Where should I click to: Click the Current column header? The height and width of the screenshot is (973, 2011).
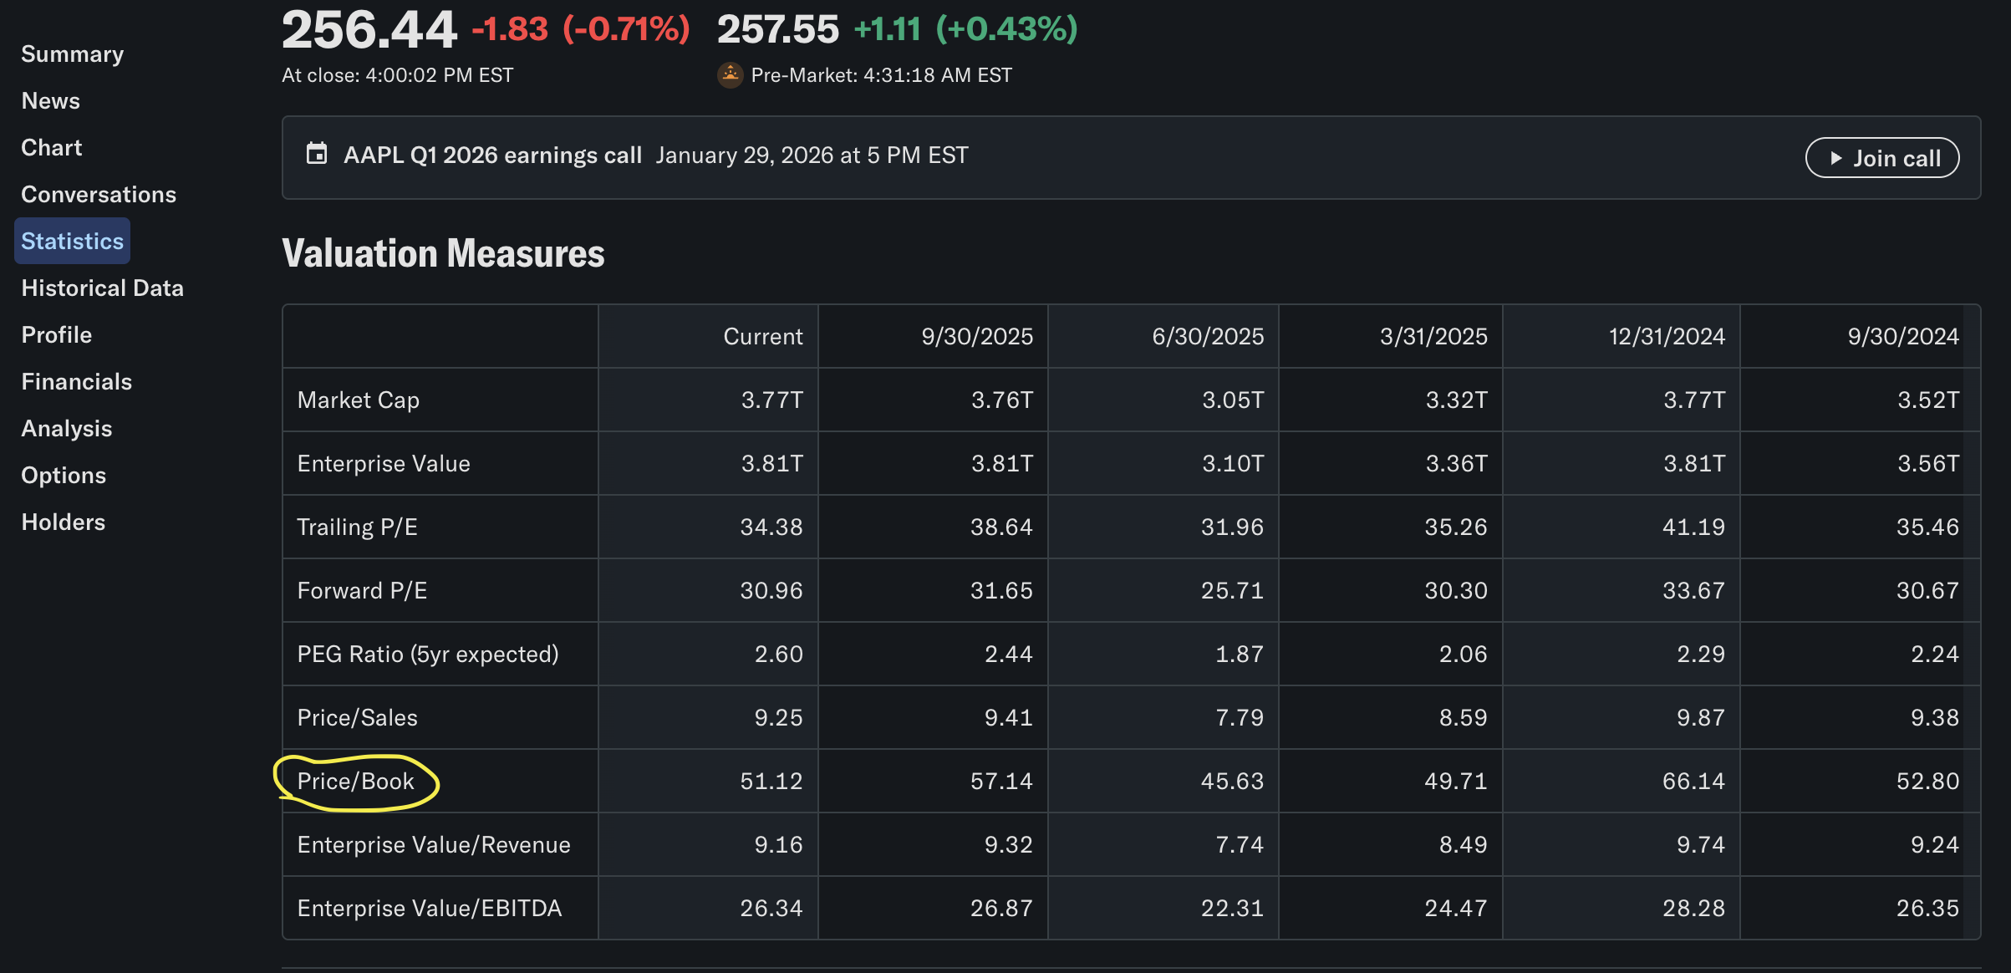762,337
